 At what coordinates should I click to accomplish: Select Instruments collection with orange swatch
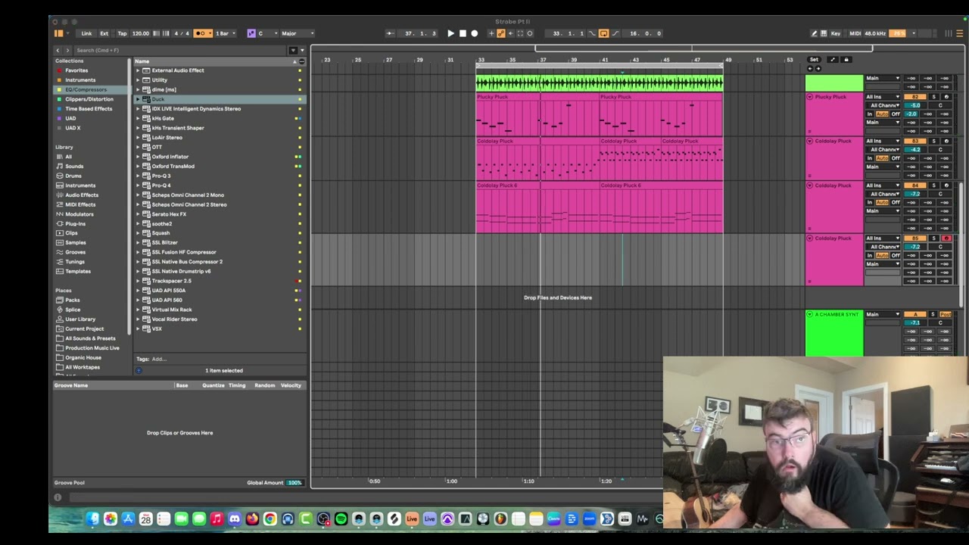click(80, 80)
